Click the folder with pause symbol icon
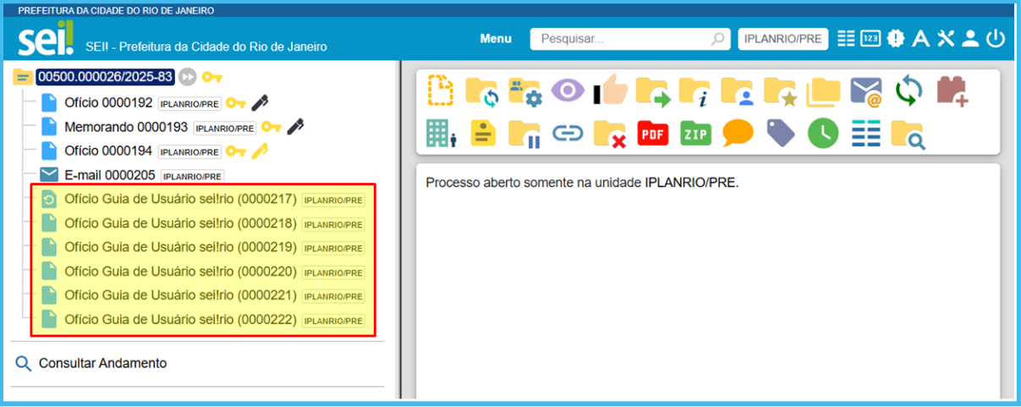 [x=524, y=134]
